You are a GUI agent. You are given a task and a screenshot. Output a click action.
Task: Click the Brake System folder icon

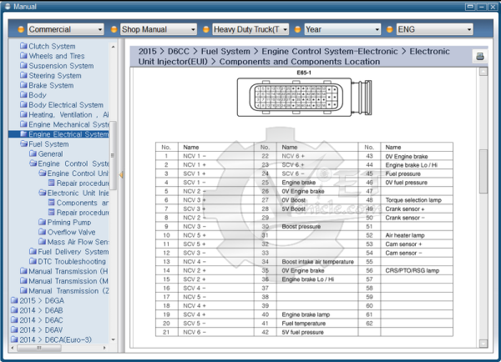coord(23,85)
